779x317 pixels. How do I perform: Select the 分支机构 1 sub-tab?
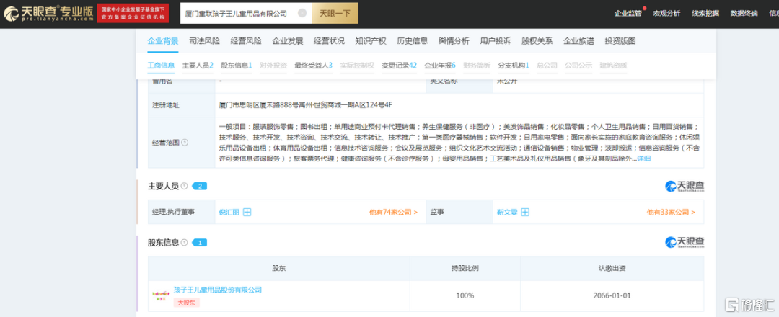coord(514,66)
